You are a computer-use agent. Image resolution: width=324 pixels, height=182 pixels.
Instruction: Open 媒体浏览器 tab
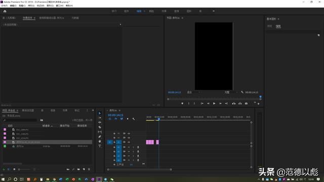pyautogui.click(x=28, y=110)
